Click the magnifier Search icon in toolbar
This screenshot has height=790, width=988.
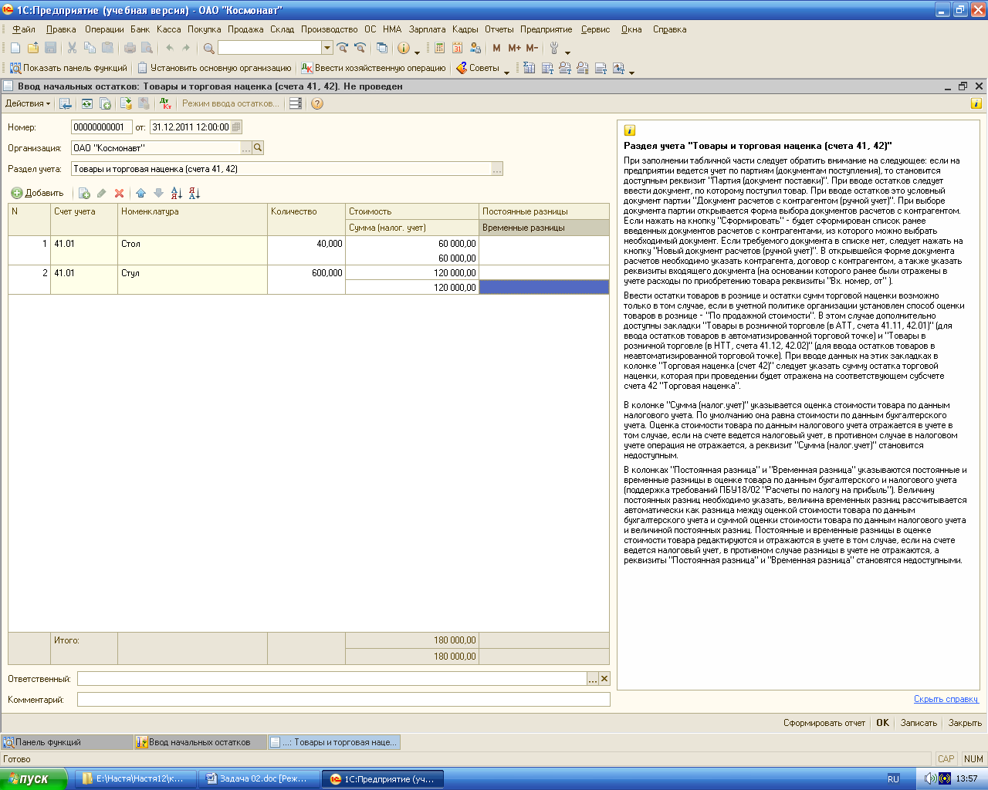click(208, 48)
